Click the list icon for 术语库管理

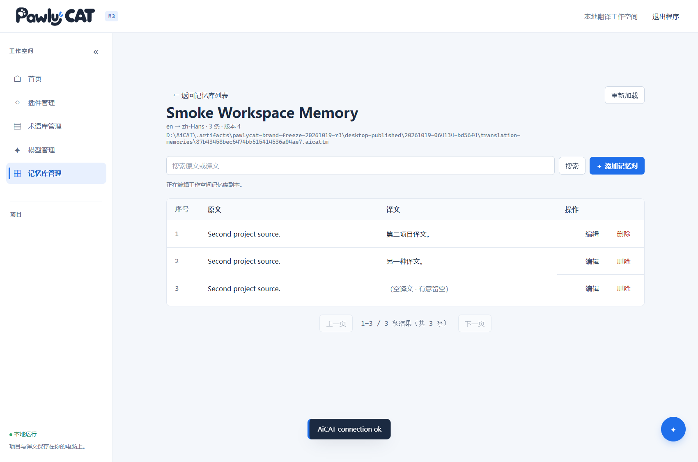(x=17, y=126)
